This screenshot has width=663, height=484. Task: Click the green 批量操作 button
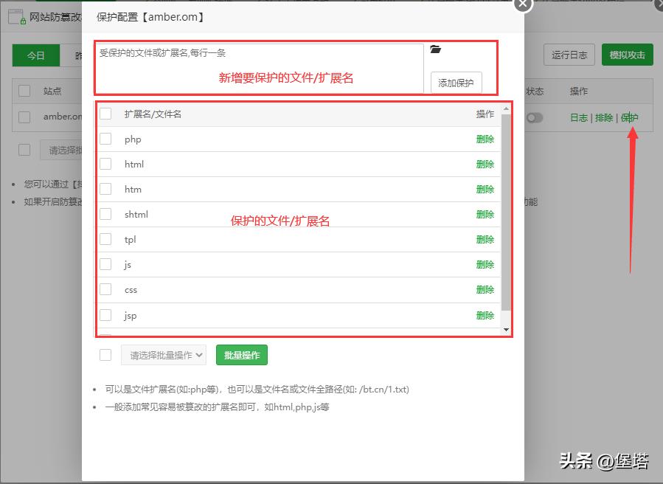point(240,355)
